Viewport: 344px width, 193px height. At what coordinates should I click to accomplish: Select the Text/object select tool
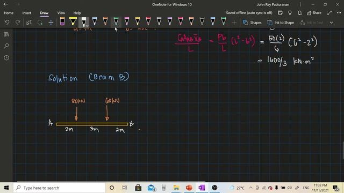pos(29,23)
